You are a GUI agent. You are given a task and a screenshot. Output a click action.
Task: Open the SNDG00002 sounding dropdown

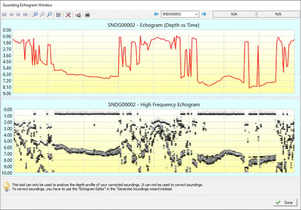click(180, 14)
